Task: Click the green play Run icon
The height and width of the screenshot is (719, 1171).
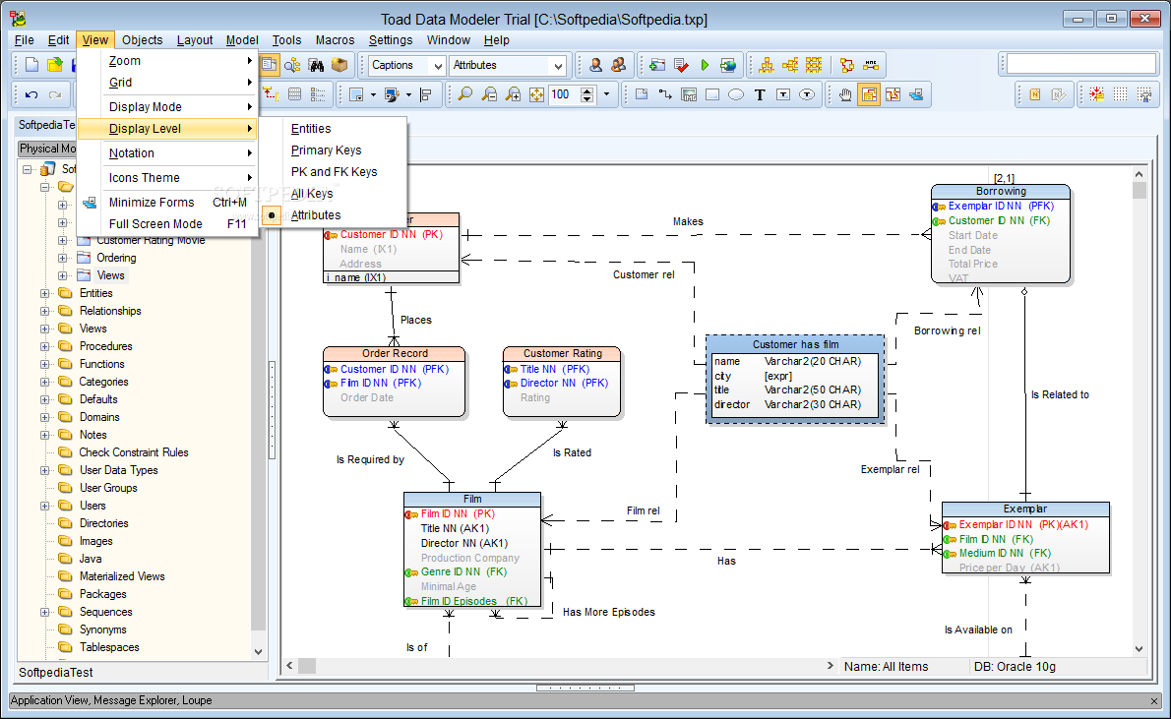Action: (705, 65)
